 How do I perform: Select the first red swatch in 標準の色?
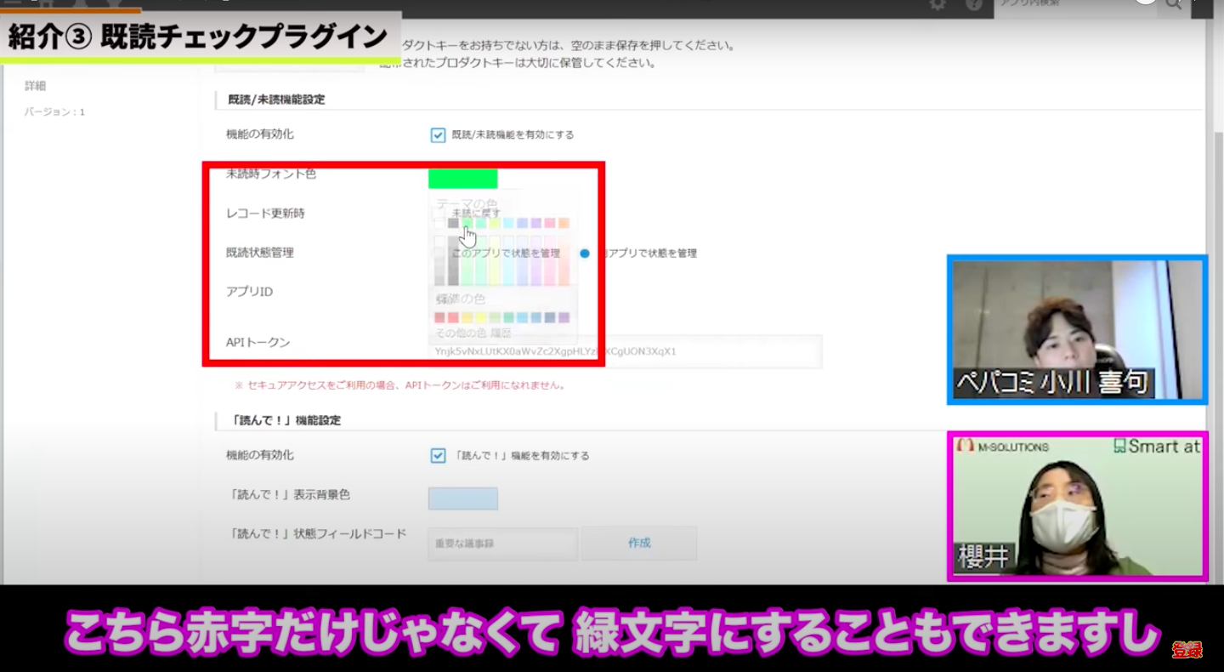tap(439, 317)
